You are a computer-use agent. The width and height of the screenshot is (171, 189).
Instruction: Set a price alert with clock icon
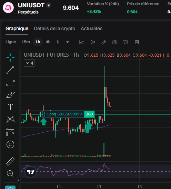[x=126, y=42]
